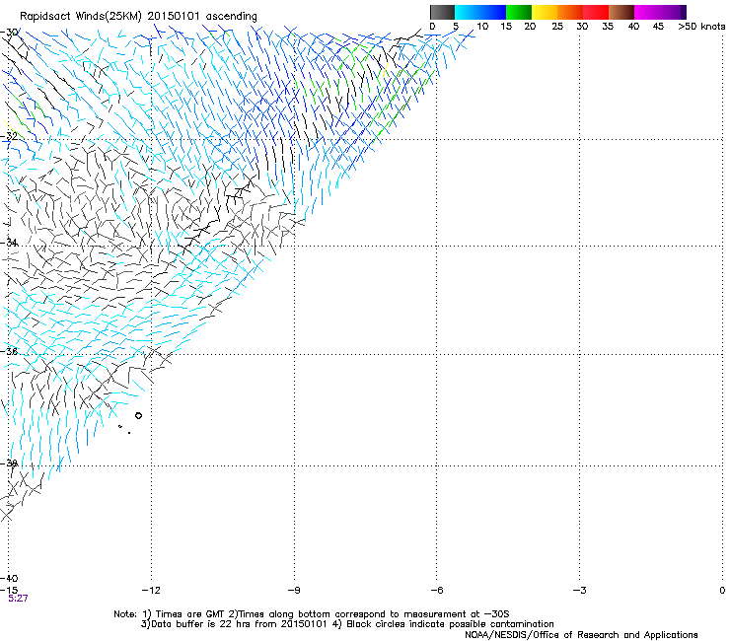Click the '-38' latitude axis label
Viewport: 730px width, 641px height.
[x=9, y=463]
